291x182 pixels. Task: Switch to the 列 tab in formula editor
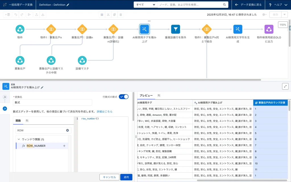coord(27,121)
